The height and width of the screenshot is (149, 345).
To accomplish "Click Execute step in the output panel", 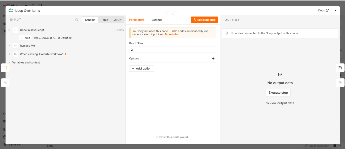I will (278, 93).
